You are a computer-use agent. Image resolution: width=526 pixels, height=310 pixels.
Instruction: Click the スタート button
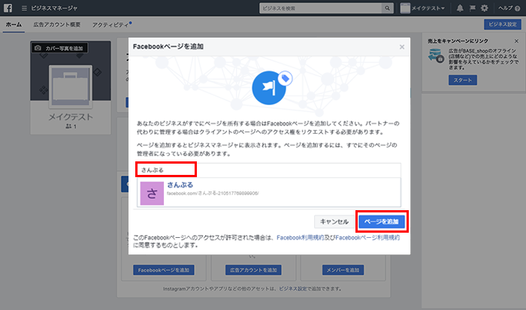463,80
